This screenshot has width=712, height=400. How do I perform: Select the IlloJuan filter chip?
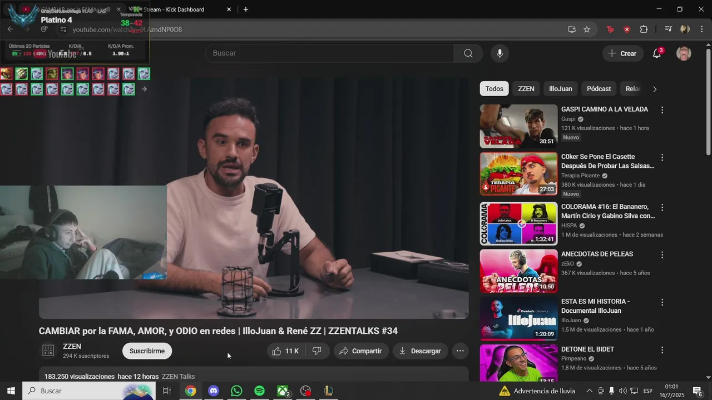click(x=561, y=89)
